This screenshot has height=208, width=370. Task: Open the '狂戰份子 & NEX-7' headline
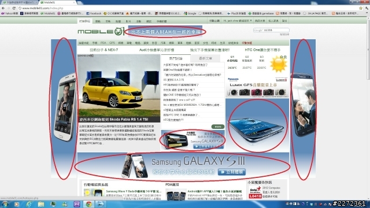(104, 50)
